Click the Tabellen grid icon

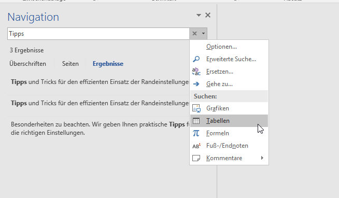point(196,121)
